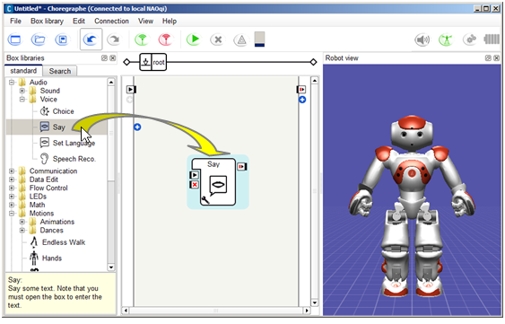Click the Say box onStopped output
505x324 pixels.
pos(242,167)
